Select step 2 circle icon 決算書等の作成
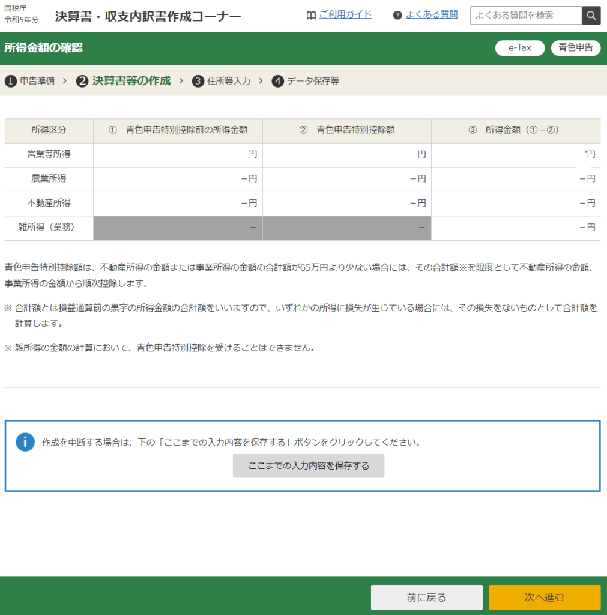 click(x=82, y=81)
